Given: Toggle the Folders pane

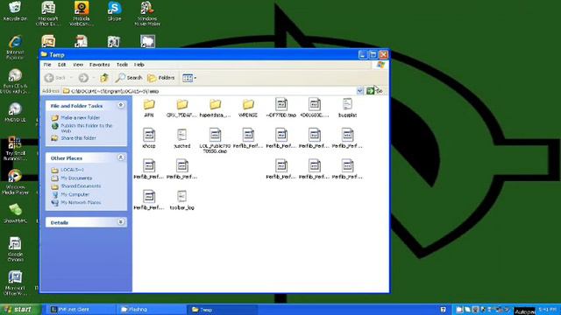Looking at the screenshot, I should (x=161, y=78).
